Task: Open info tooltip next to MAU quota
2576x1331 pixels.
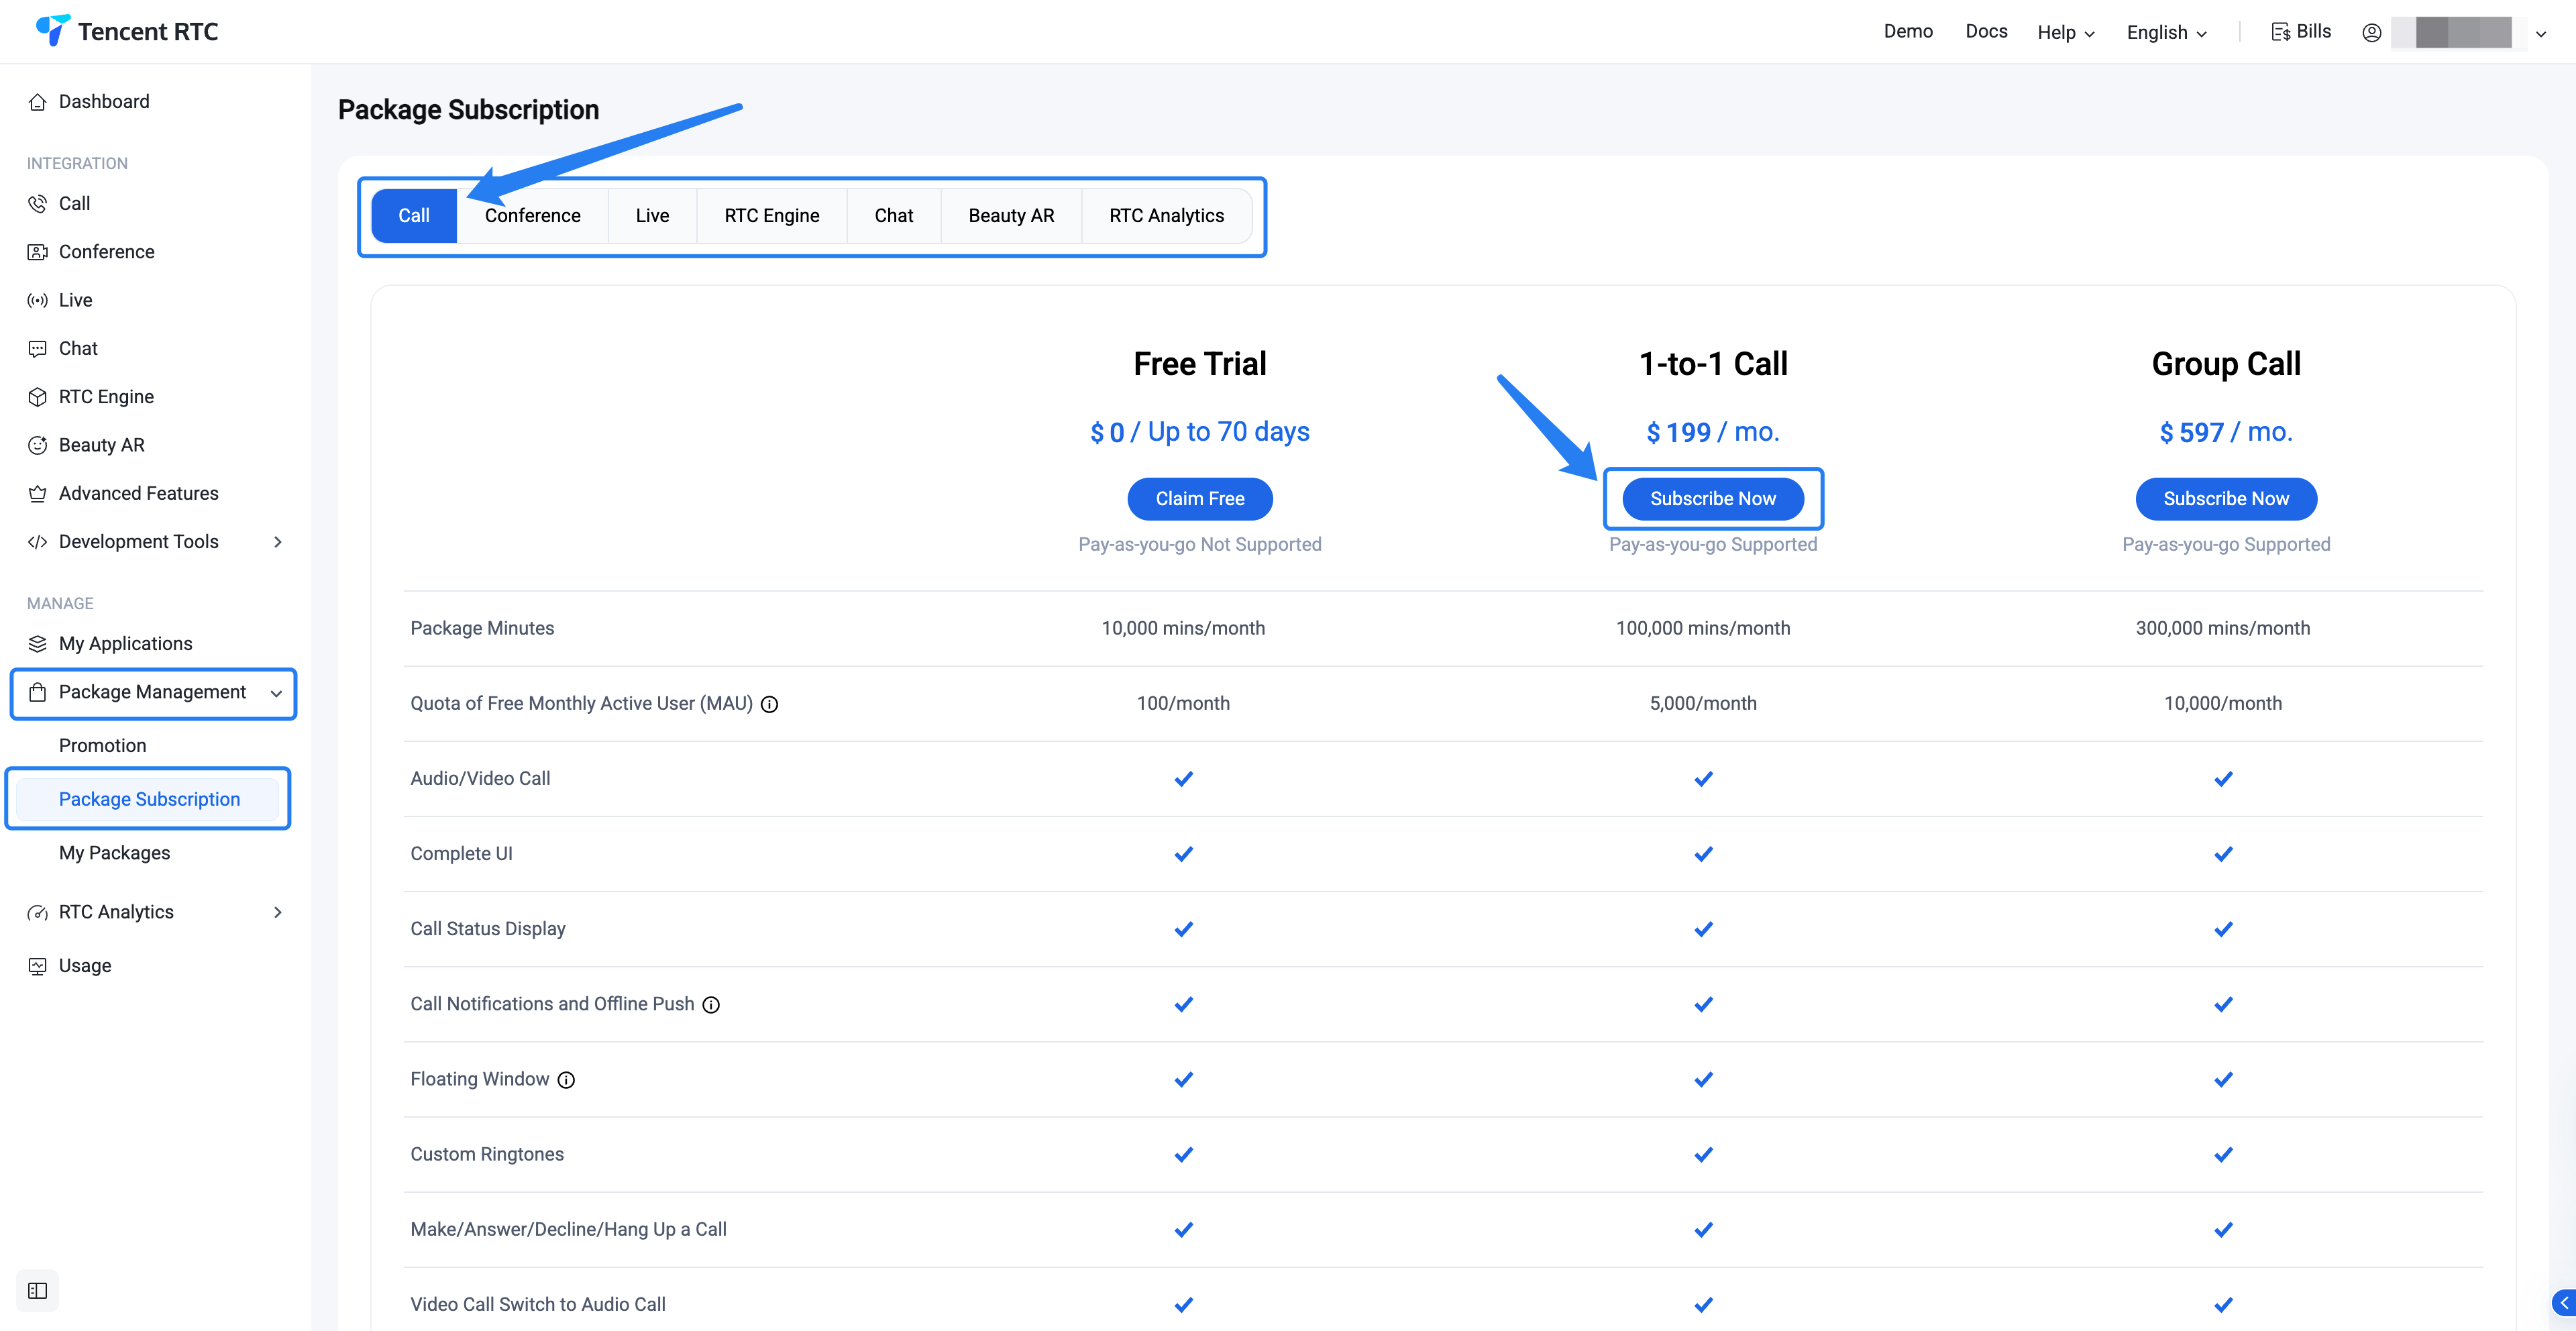Action: 769,704
